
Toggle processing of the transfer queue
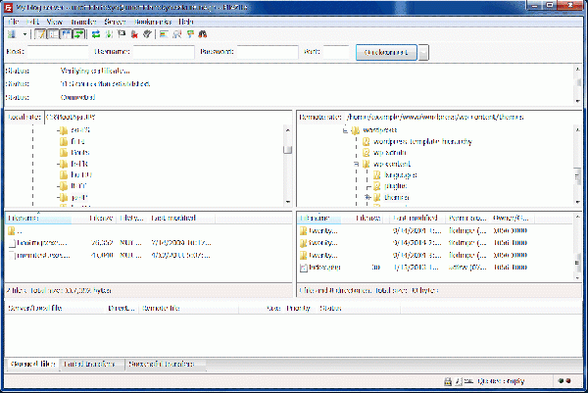[109, 34]
